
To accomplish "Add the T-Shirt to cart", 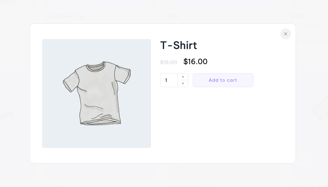I will point(223,80).
